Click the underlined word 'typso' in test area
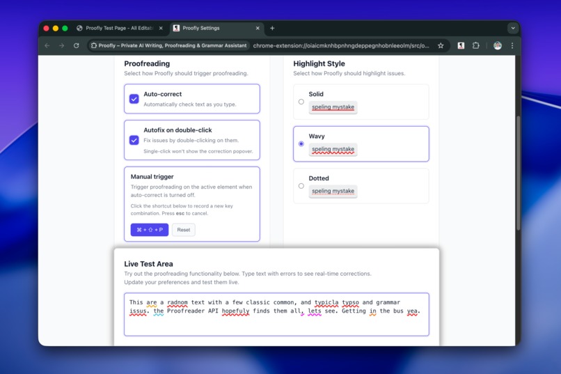 tap(350, 302)
